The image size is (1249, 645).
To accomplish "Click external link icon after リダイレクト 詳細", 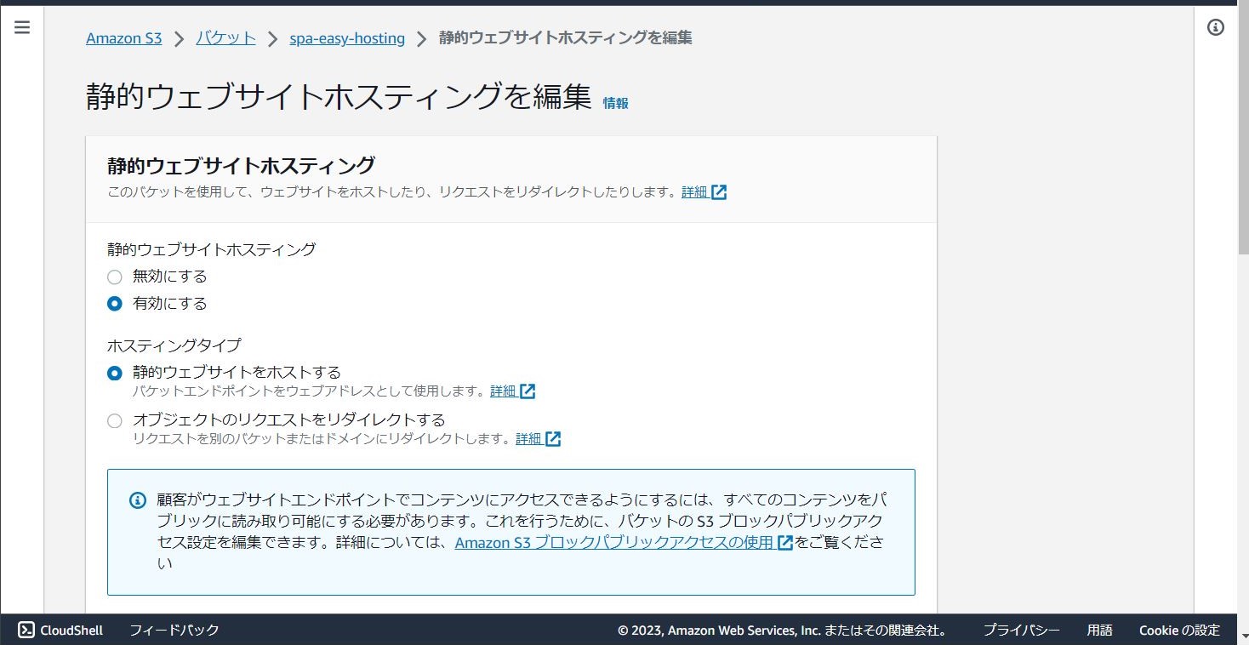I will (x=553, y=439).
